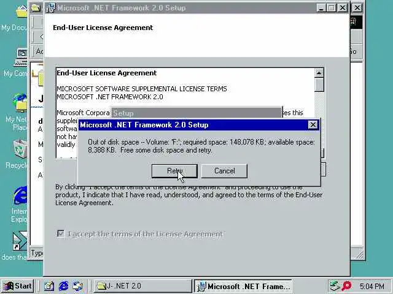Image resolution: width=393 pixels, height=294 pixels.
Task: Select My Network Places desktop icon
Action: [17, 112]
